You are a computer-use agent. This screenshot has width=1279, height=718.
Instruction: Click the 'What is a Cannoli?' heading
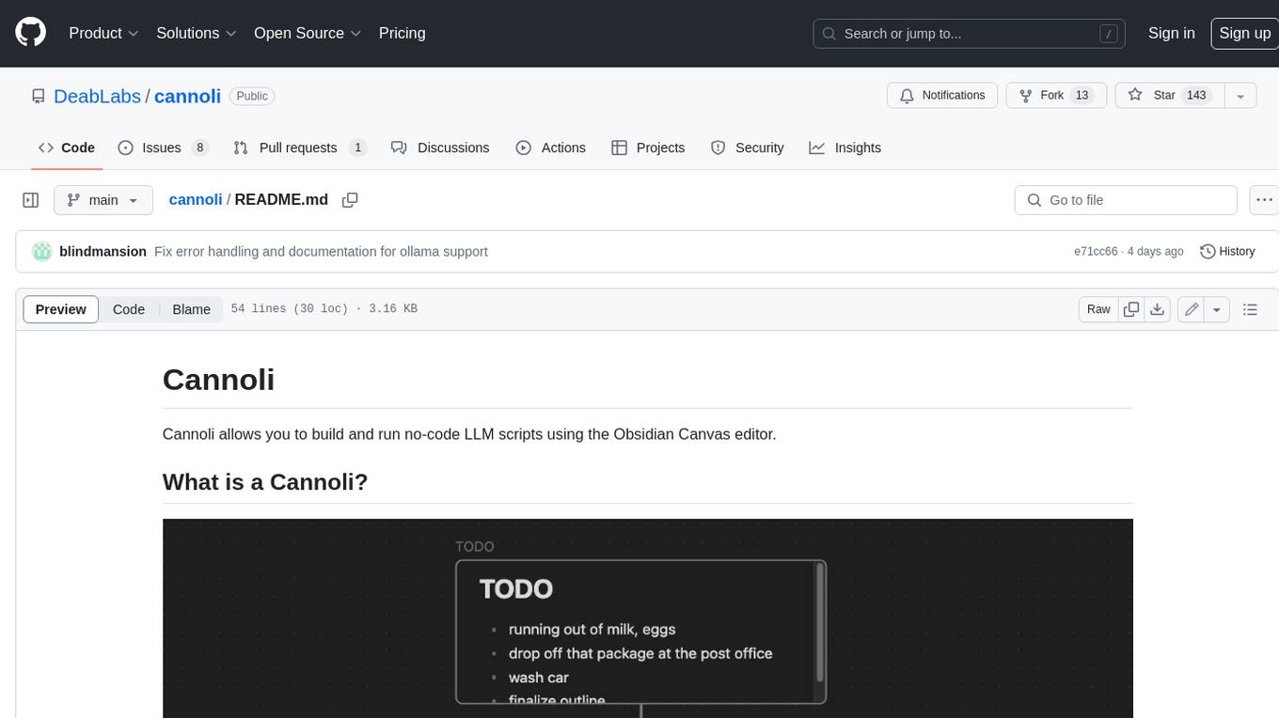(x=265, y=482)
